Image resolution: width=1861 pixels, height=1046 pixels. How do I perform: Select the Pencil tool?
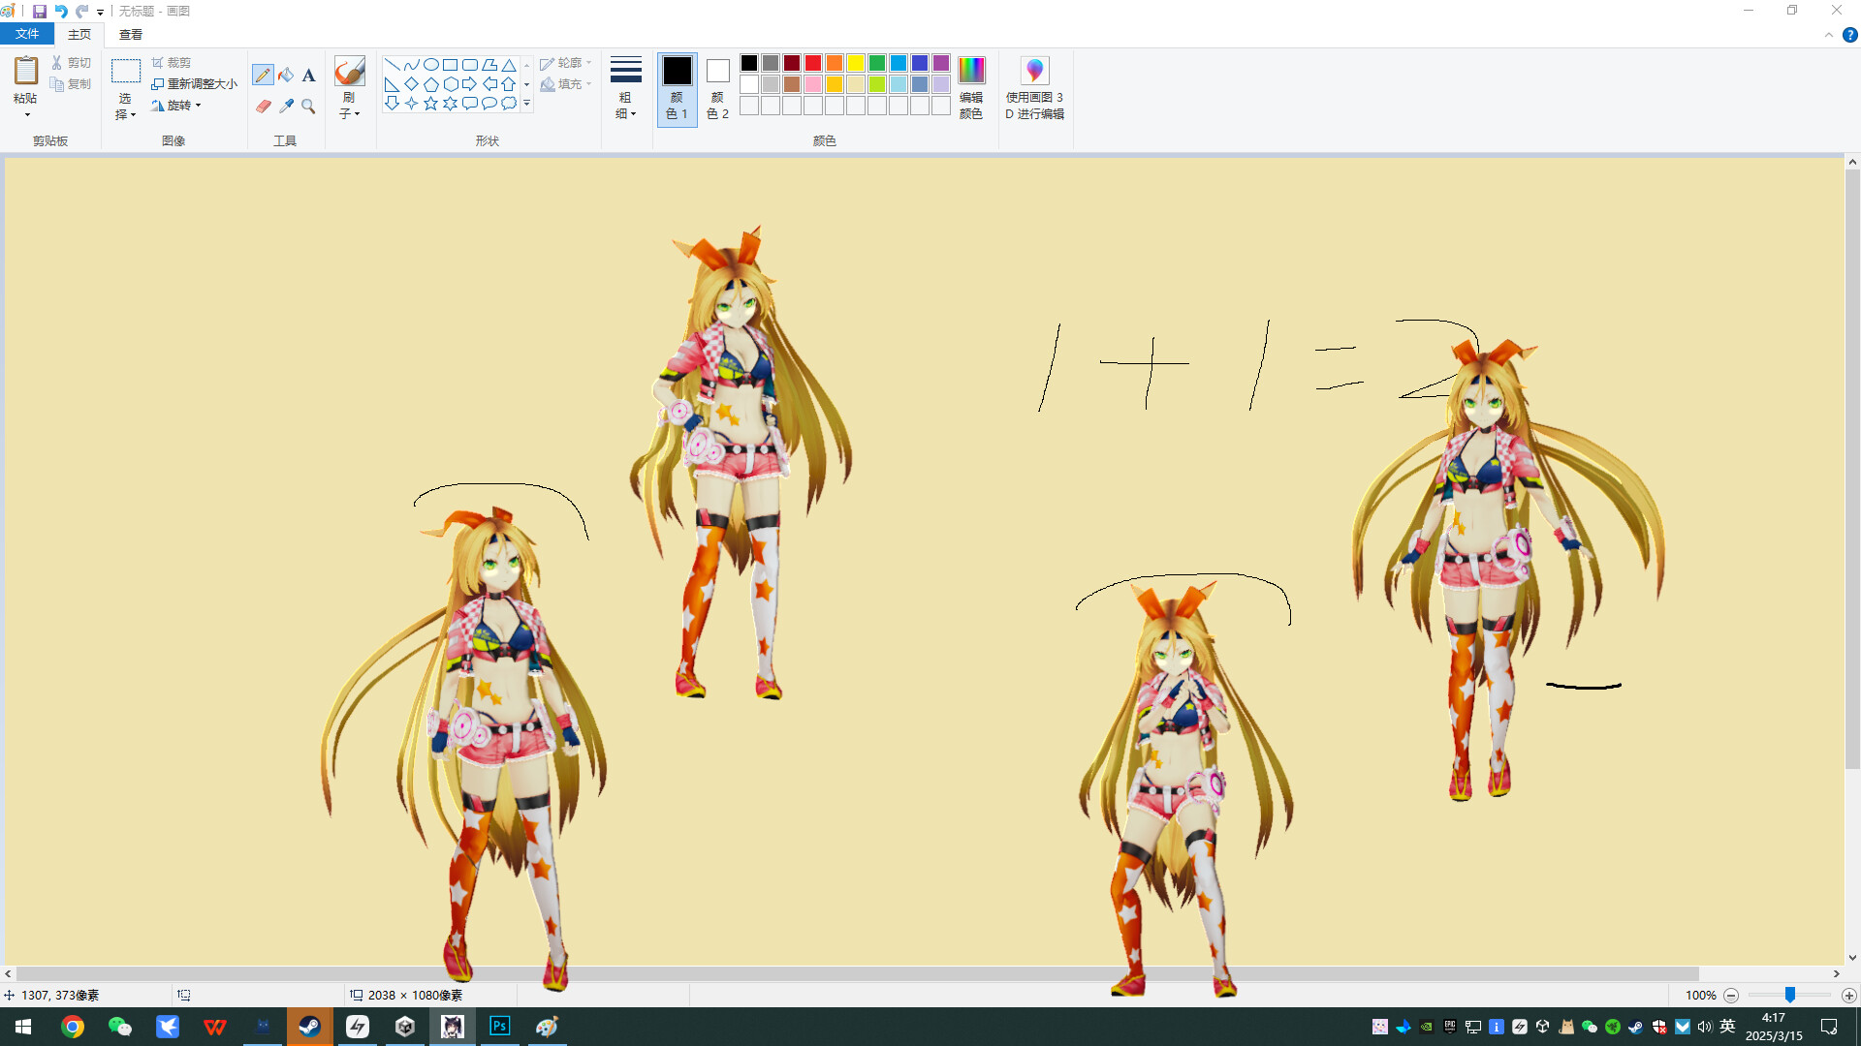click(x=263, y=76)
